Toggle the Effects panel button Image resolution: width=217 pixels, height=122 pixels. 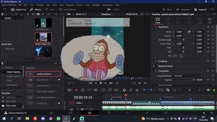pos(35,9)
